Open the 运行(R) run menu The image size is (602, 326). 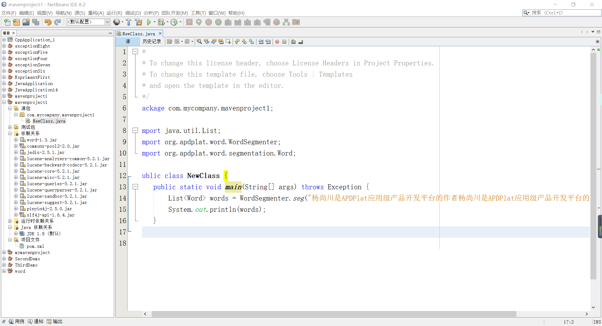114,13
